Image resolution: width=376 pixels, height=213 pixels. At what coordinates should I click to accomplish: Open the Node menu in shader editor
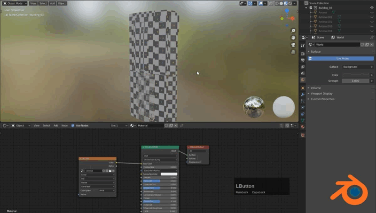(x=64, y=126)
